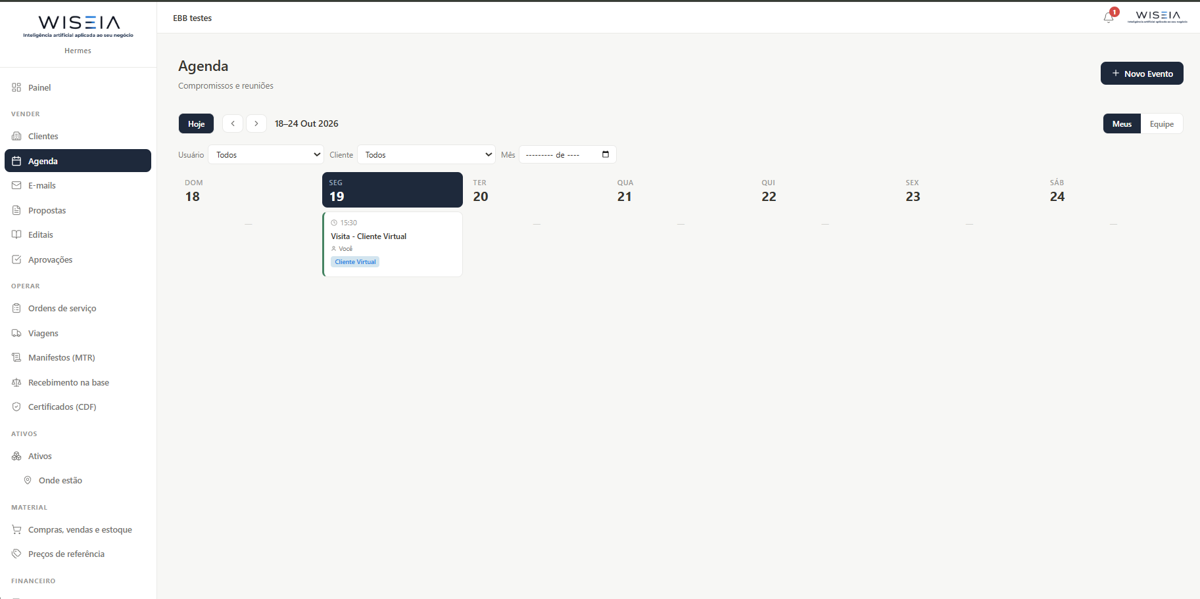Click the Onde estão map pin icon

coord(28,480)
